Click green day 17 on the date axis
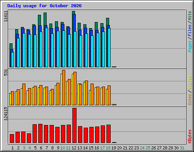The width and height of the screenshot is (194, 152). pos(102,148)
